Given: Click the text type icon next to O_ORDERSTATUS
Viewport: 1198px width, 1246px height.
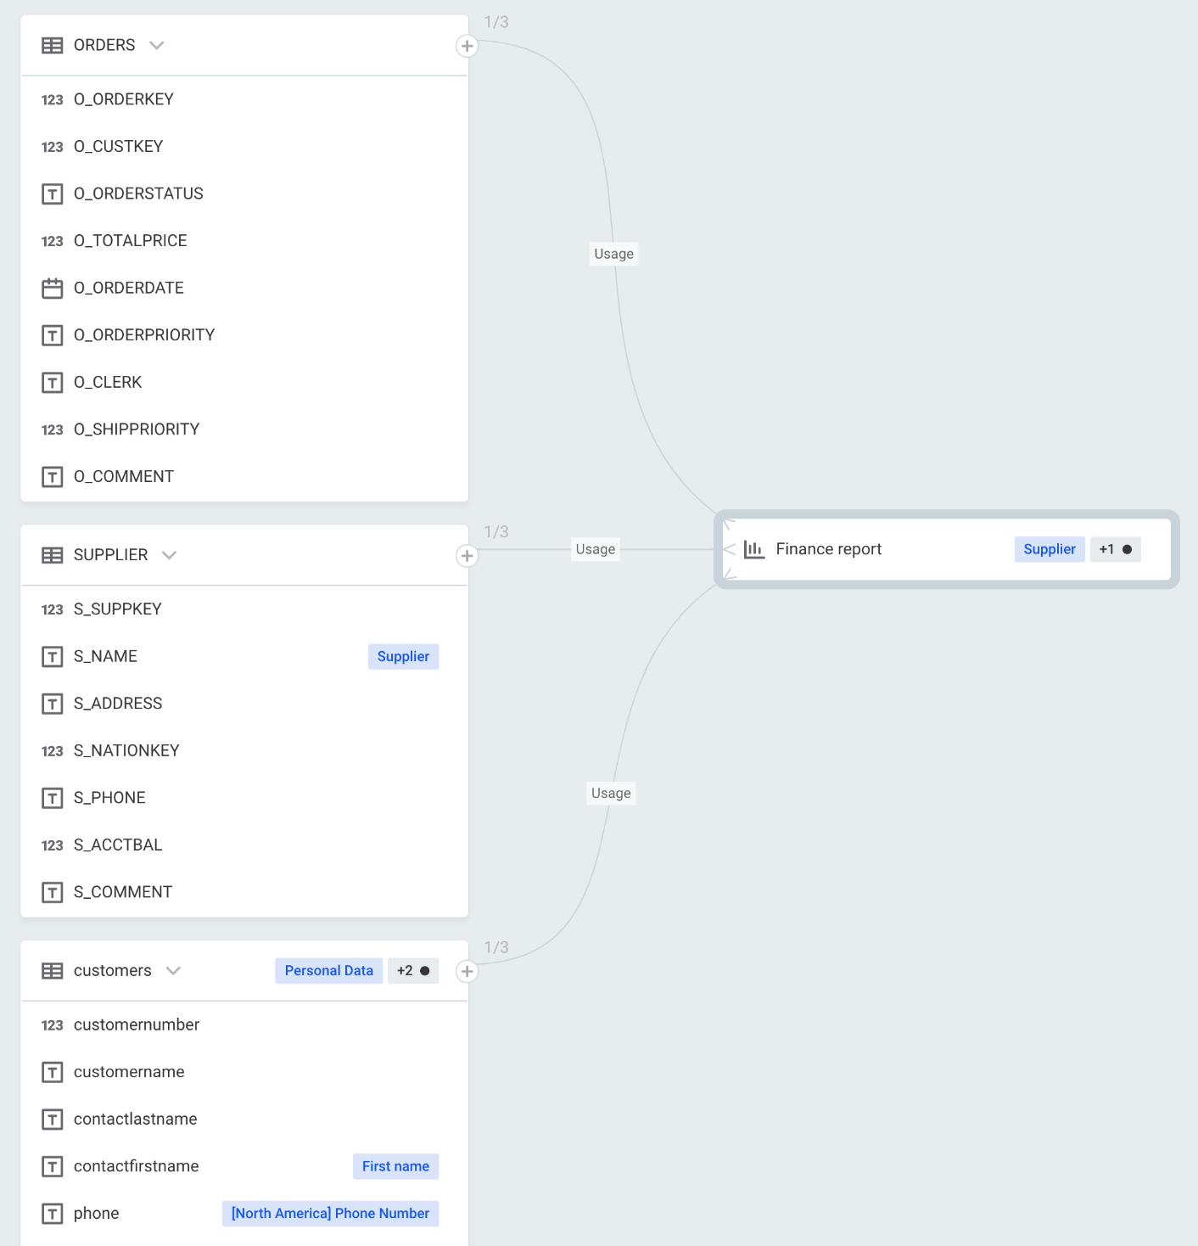Looking at the screenshot, I should point(52,194).
